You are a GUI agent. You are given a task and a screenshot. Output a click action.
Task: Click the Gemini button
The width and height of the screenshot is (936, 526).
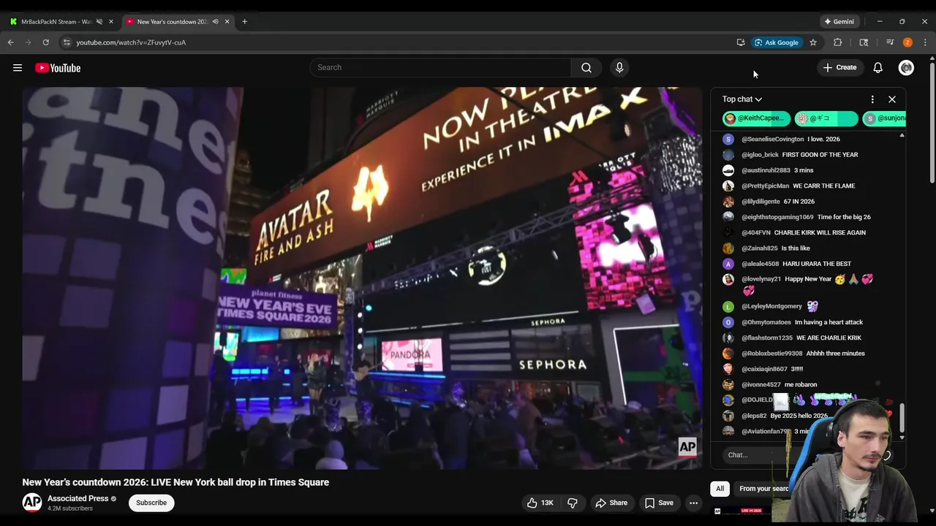coord(838,21)
